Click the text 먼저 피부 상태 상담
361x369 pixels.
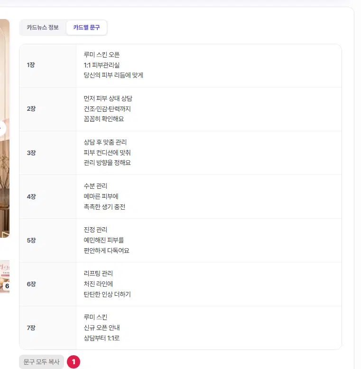click(x=108, y=98)
